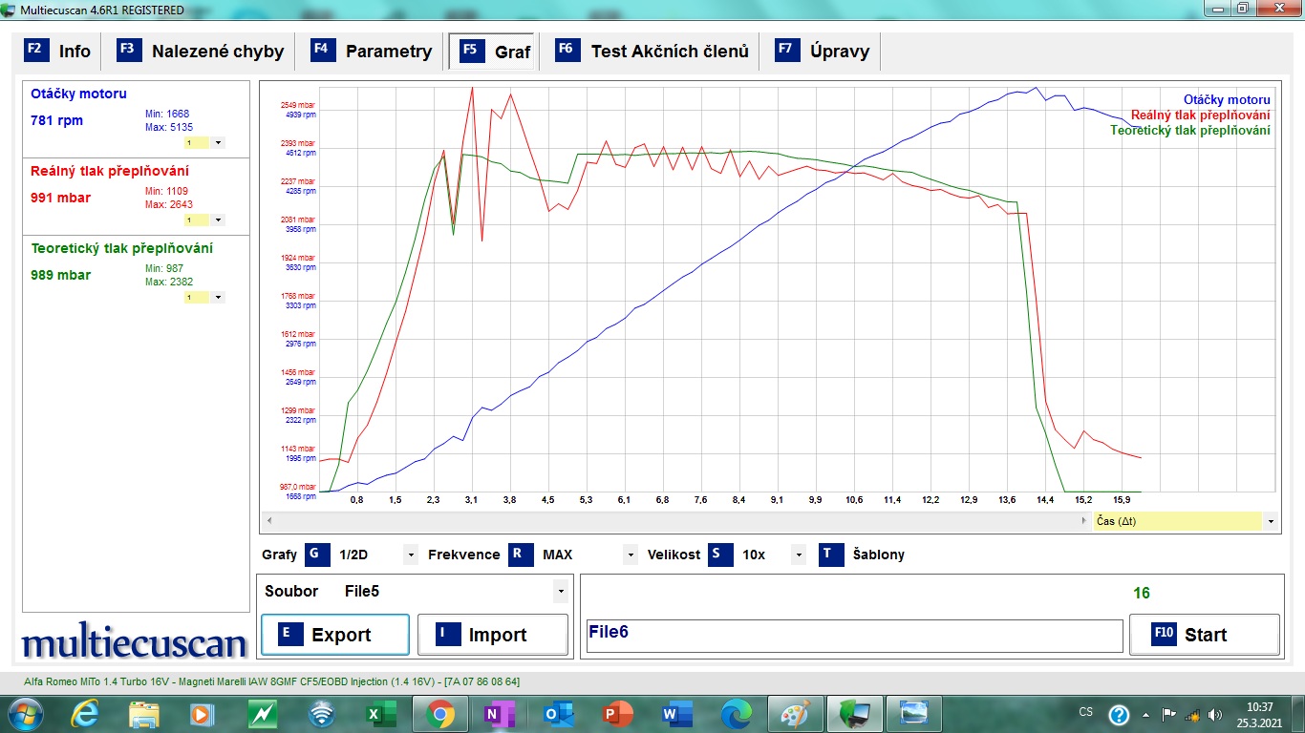The width and height of the screenshot is (1305, 733).
Task: Click the S key icon beside Velikost
Action: 721,555
